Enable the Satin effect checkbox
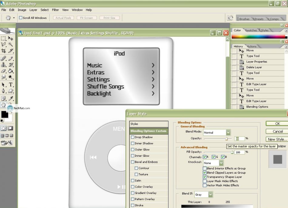Image resolution: width=288 pixels, height=208 pixels. pos(132,181)
